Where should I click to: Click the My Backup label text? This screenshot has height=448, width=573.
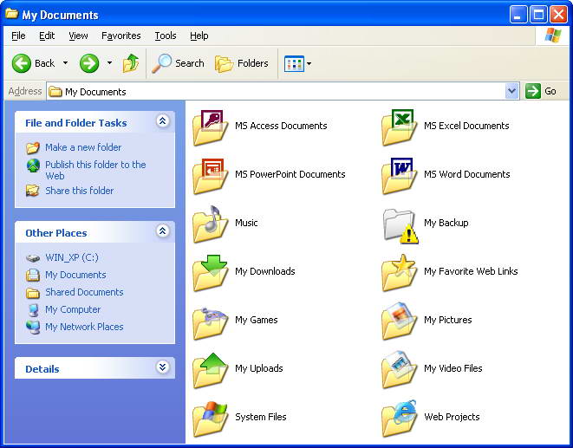pos(446,223)
